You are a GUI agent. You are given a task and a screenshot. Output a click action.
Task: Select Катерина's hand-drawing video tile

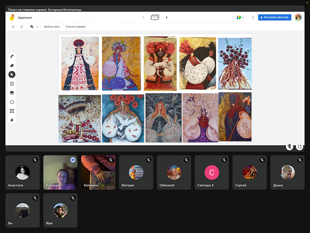[98, 172]
